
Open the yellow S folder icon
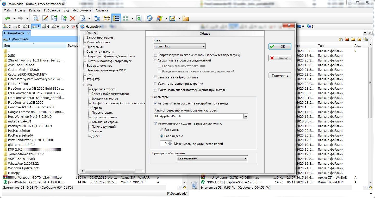pyautogui.click(x=185, y=18)
